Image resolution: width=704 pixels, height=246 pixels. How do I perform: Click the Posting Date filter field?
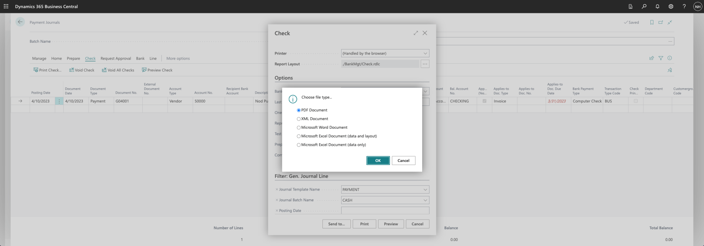pos(385,210)
